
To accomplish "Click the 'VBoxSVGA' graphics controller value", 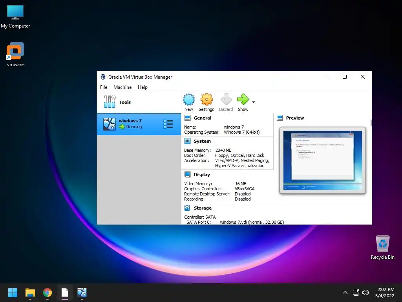I will (245, 189).
